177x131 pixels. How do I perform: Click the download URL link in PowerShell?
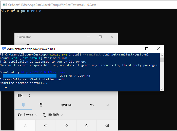43,72
